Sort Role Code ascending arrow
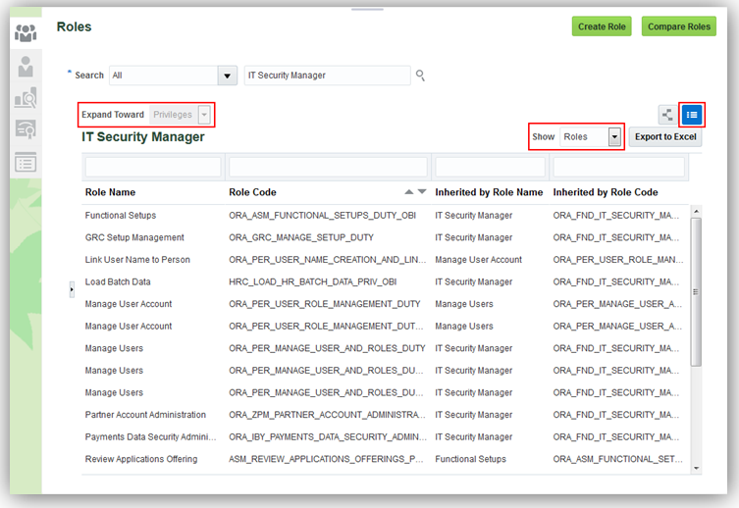Screen dimensions: 739x508 click(x=409, y=192)
